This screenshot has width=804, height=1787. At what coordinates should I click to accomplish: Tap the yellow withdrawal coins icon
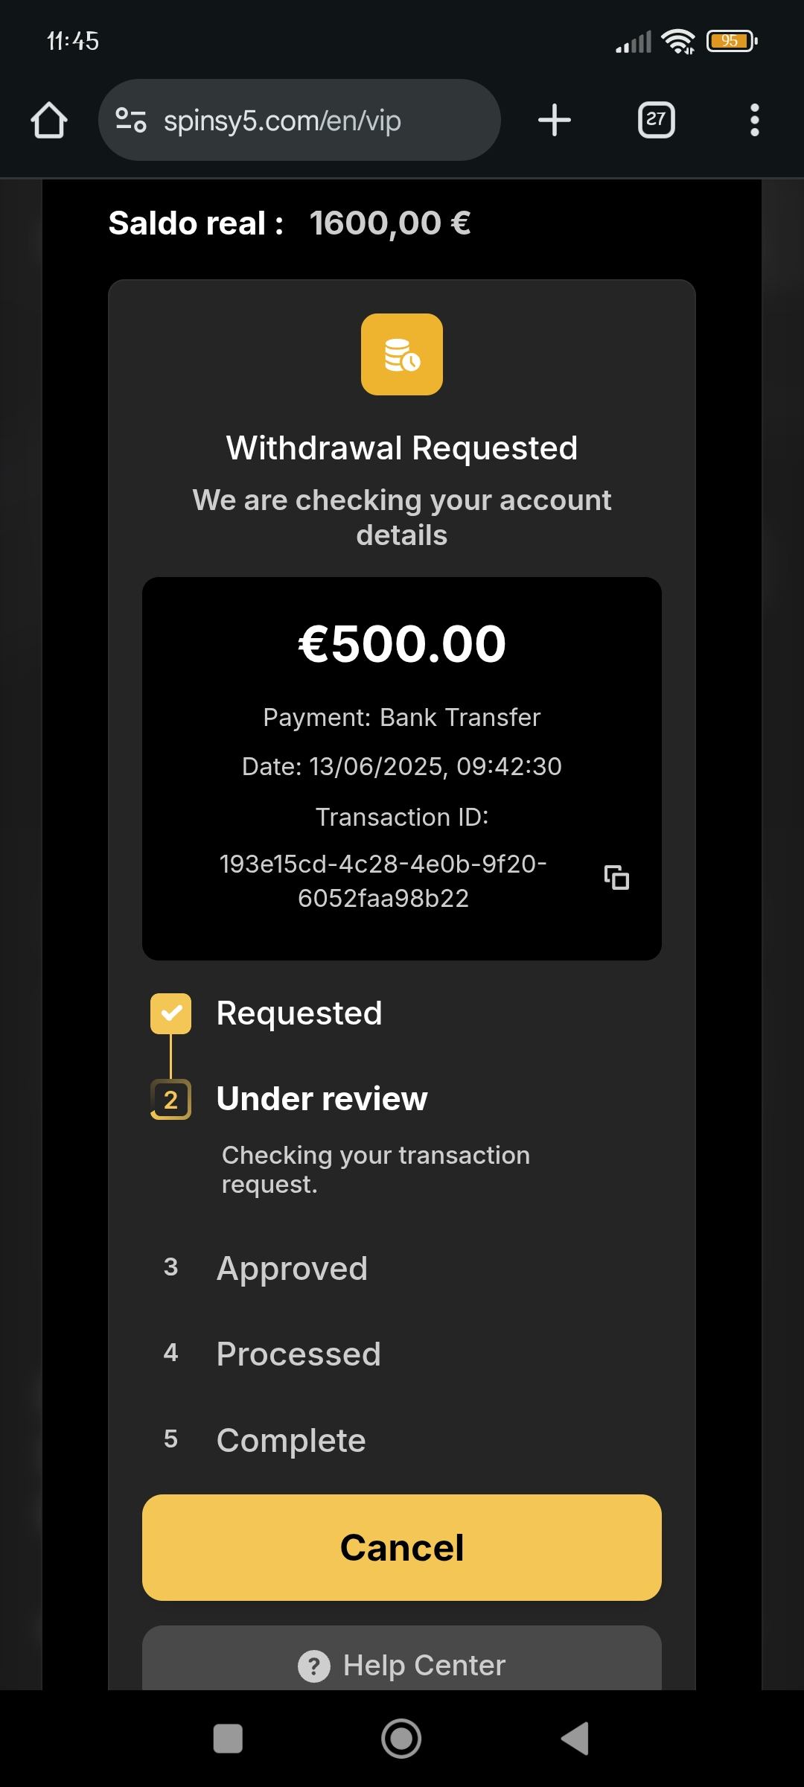[402, 354]
